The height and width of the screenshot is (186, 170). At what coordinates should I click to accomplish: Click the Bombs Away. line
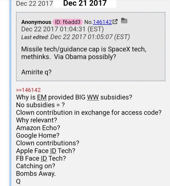click(36, 174)
